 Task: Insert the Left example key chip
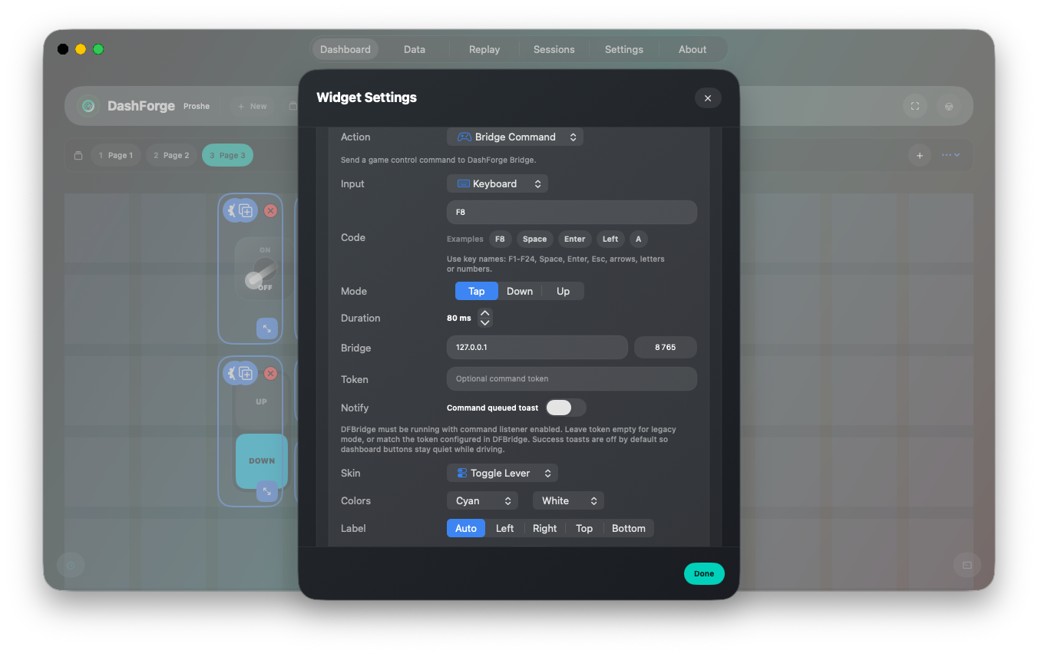click(610, 239)
